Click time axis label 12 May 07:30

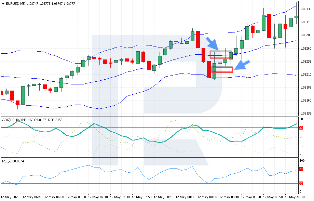120,197
